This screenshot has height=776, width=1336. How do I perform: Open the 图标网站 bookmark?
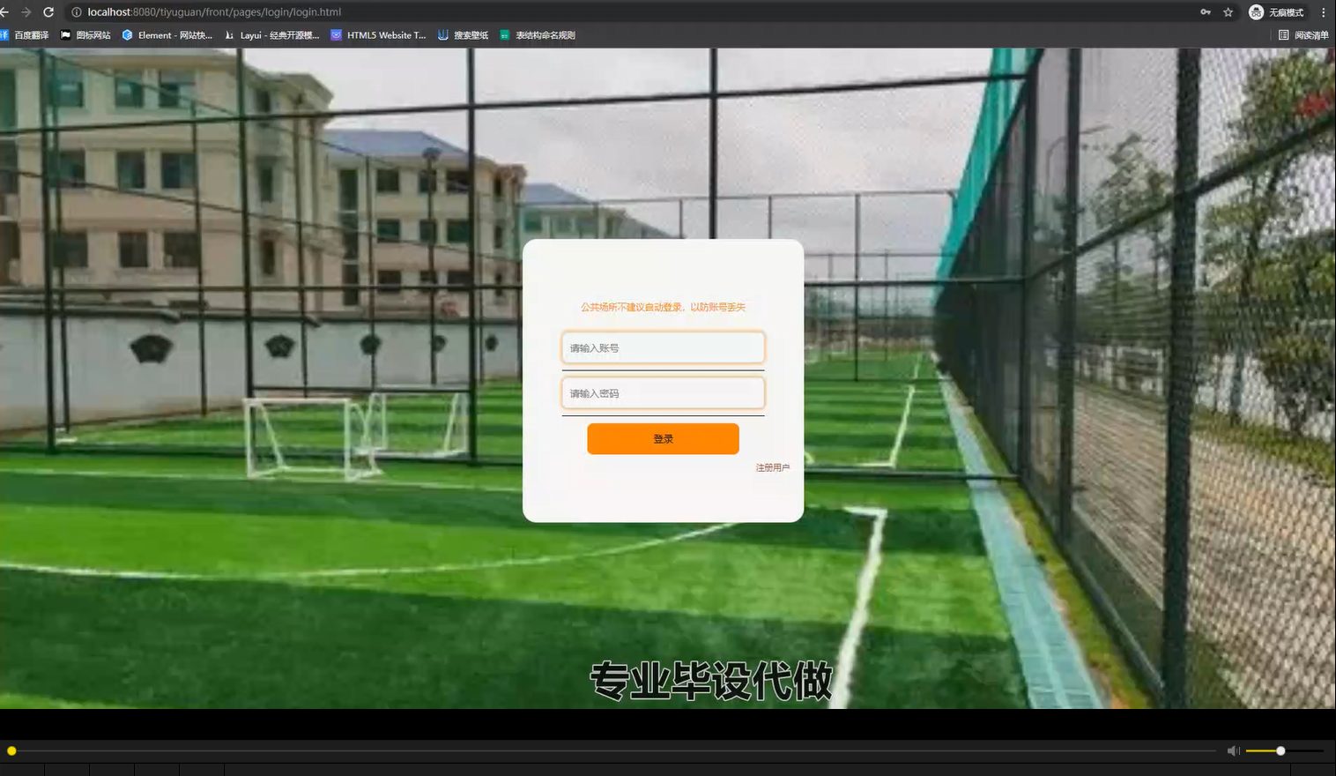pyautogui.click(x=85, y=35)
